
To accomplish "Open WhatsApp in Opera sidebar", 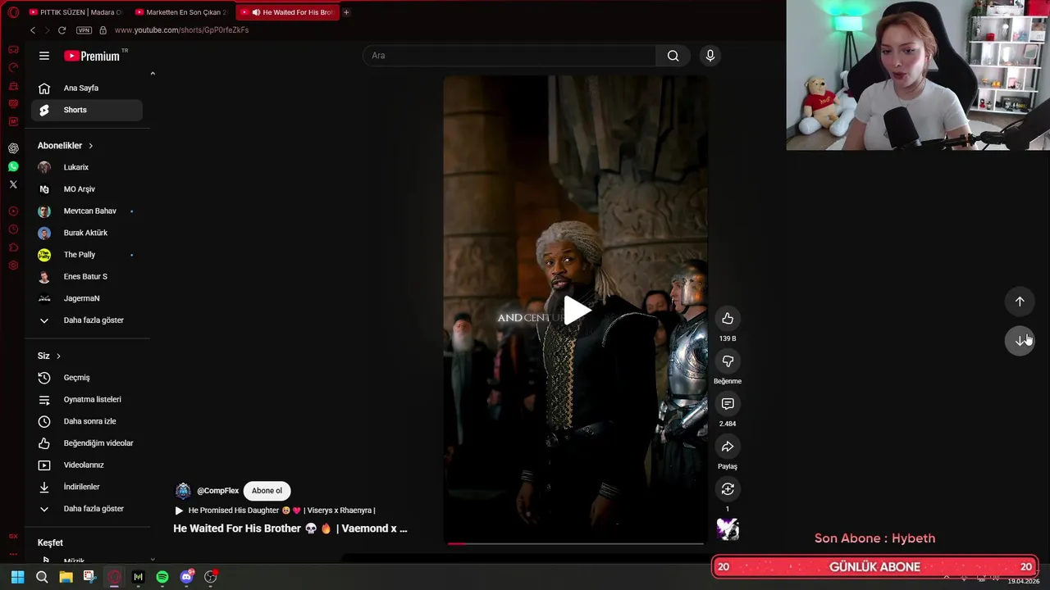I will point(13,166).
